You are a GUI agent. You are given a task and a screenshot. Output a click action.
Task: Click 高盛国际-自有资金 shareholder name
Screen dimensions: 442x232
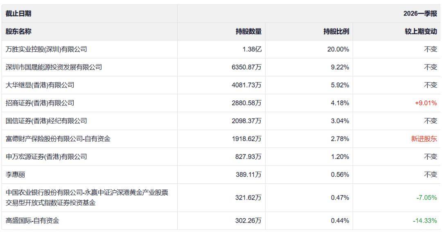tap(32, 221)
